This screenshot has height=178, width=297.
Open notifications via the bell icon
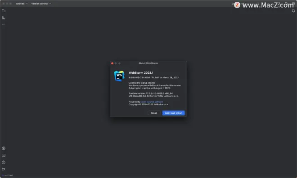click(293, 11)
